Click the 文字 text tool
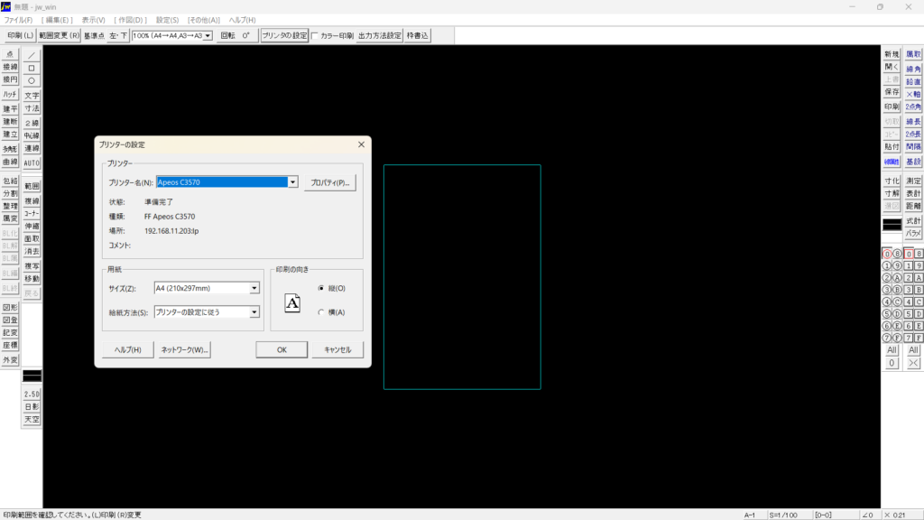This screenshot has height=520, width=924. (x=32, y=96)
